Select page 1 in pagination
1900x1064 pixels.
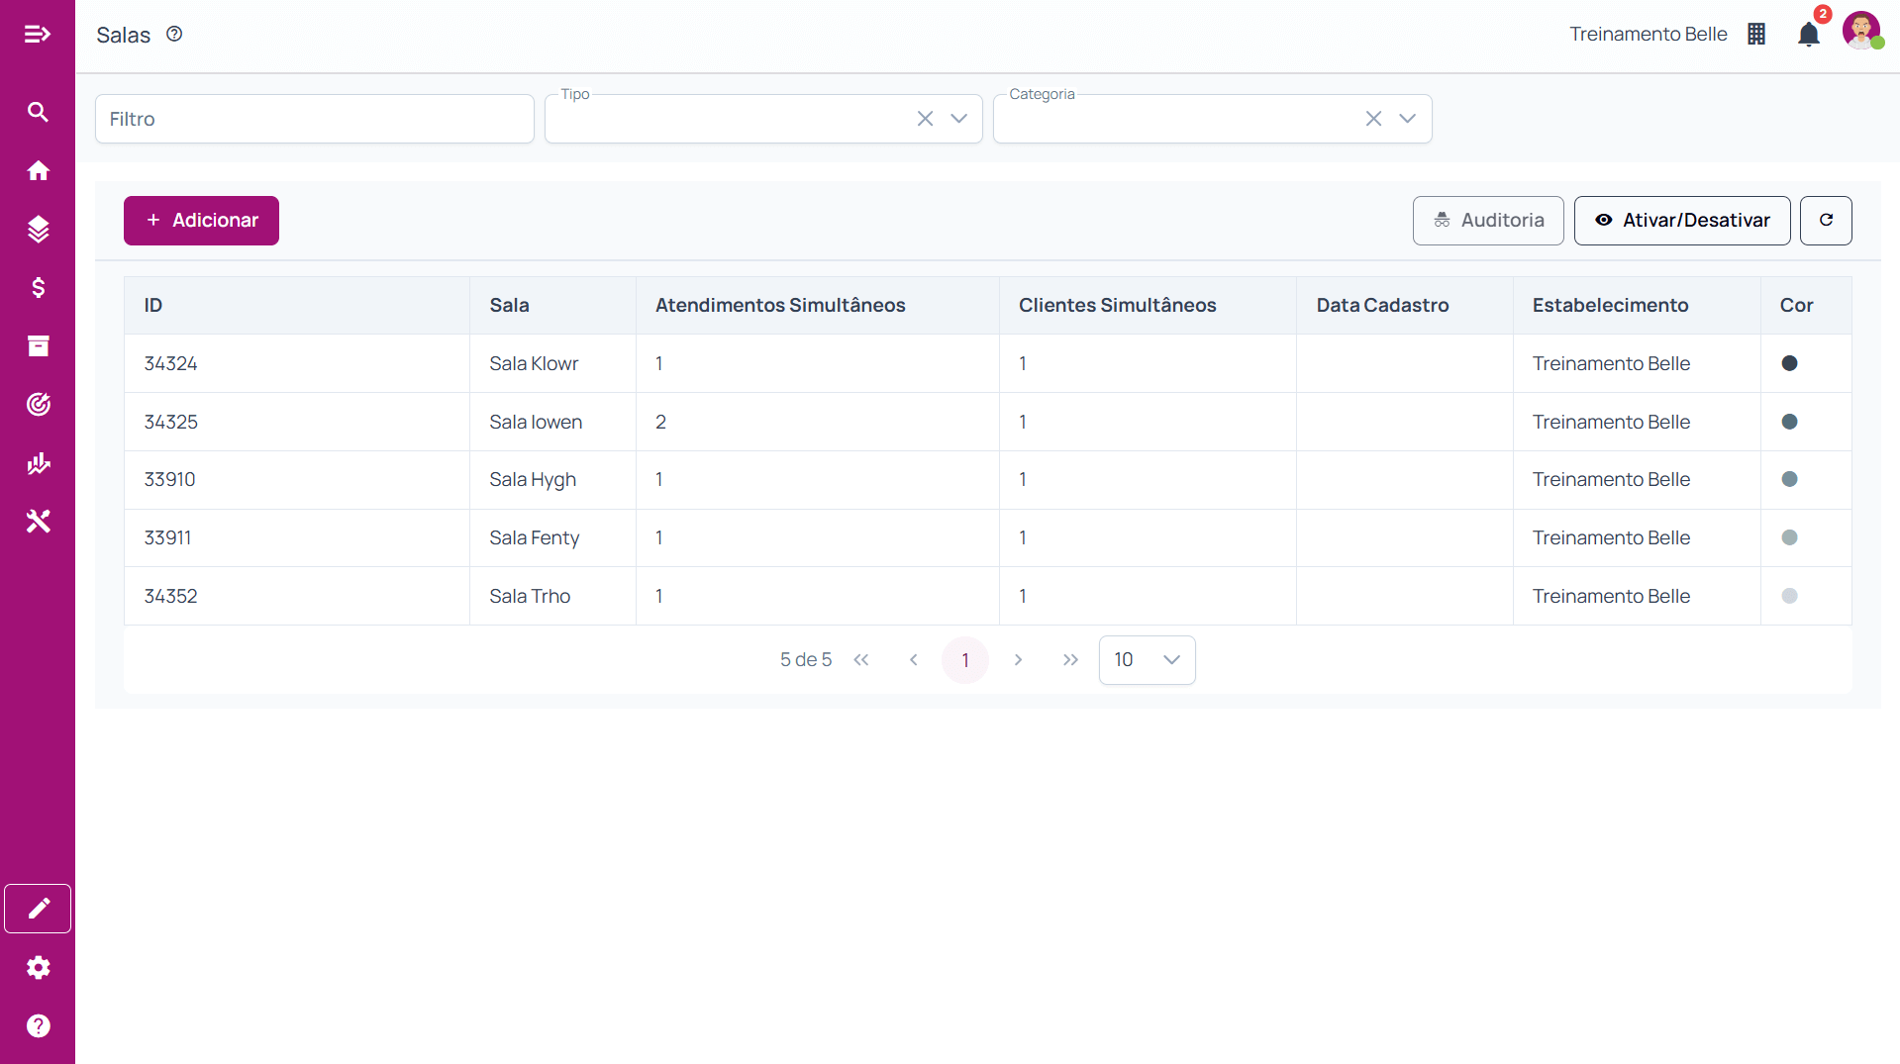click(964, 660)
